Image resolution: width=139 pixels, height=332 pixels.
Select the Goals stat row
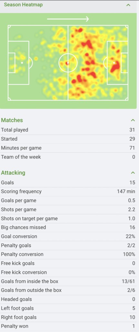(x=68, y=183)
